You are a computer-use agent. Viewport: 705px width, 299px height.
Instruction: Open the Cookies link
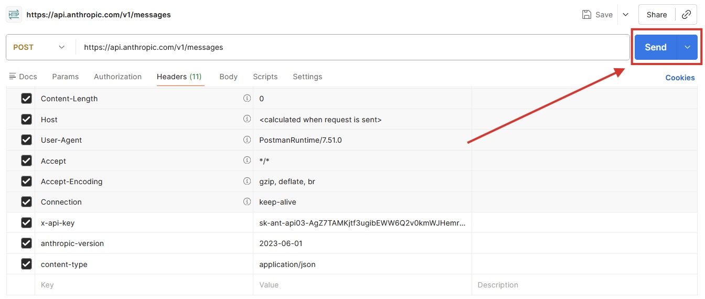tap(680, 78)
